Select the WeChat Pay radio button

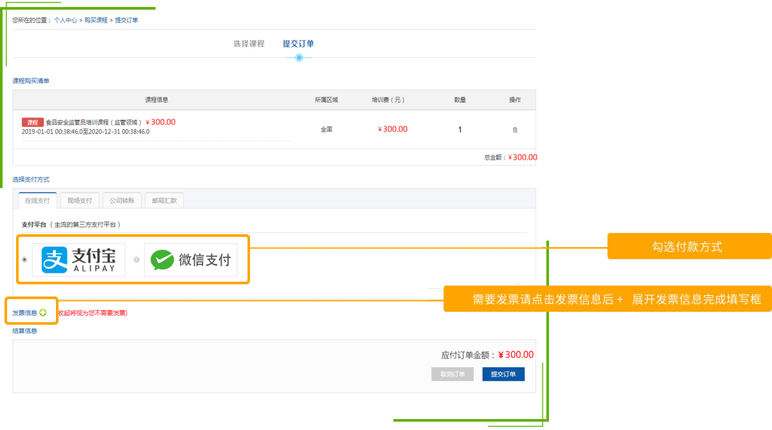tap(136, 260)
